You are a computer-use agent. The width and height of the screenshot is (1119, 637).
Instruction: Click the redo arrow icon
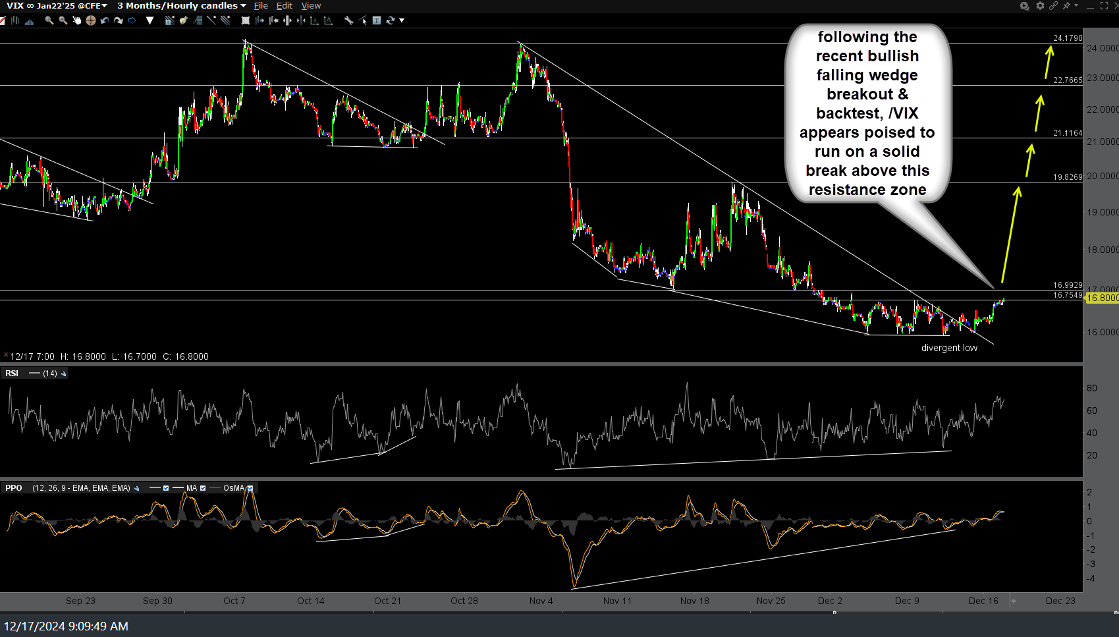[119, 20]
